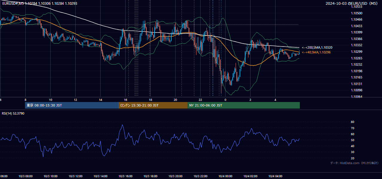Screen dimensions: 382x179
Task: Click hour label 12 under the price chart
Action: pos(76,100)
